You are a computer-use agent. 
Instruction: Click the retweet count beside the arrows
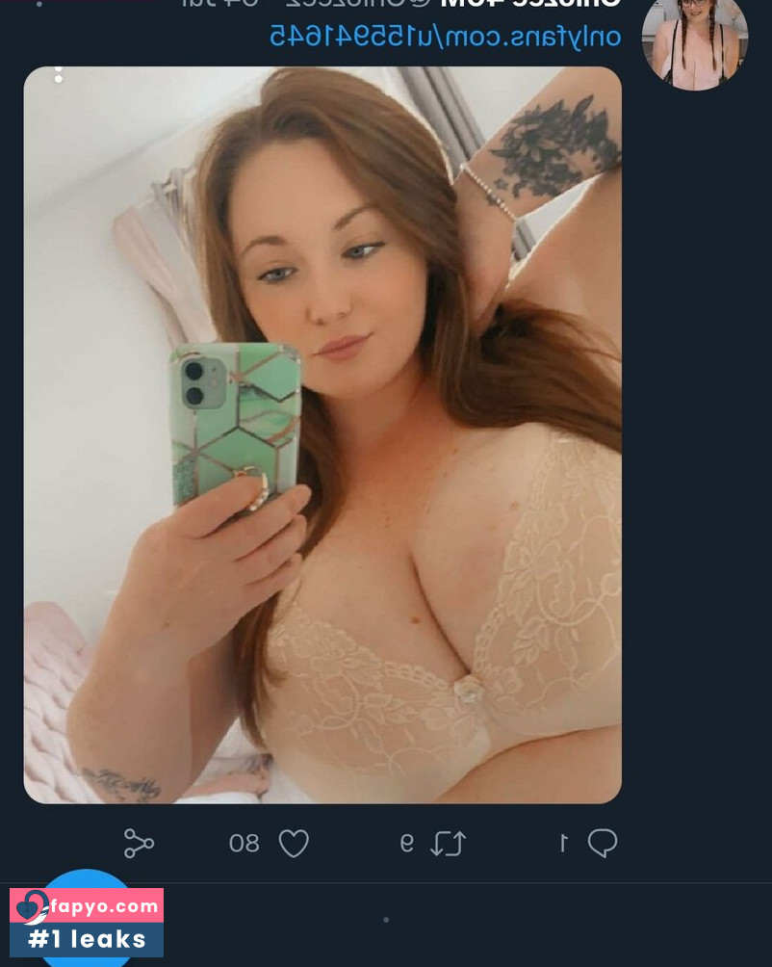[x=406, y=843]
